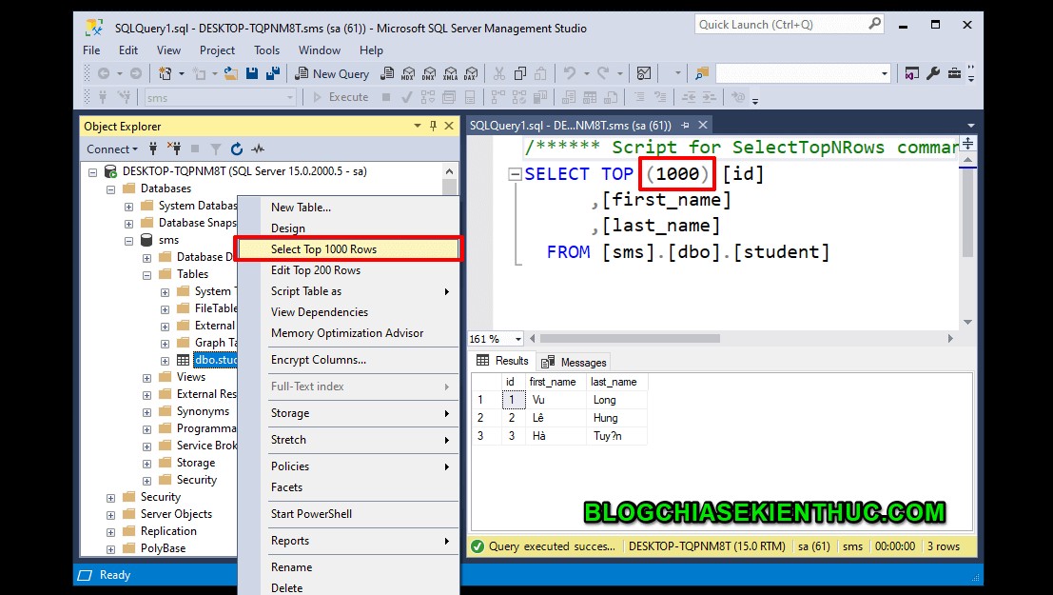Refresh the Object Explorer tree
Image resolution: width=1053 pixels, height=595 pixels.
point(237,149)
